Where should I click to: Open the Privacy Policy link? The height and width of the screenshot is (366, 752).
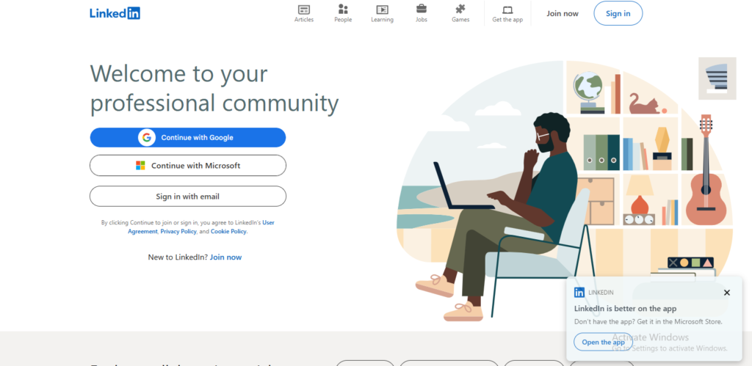point(178,231)
